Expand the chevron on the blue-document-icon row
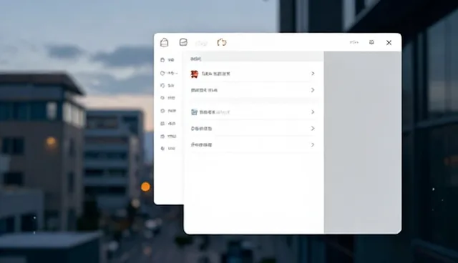This screenshot has height=263, width=458. point(313,112)
